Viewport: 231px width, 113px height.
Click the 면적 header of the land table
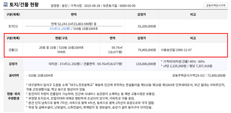coord(74,14)
